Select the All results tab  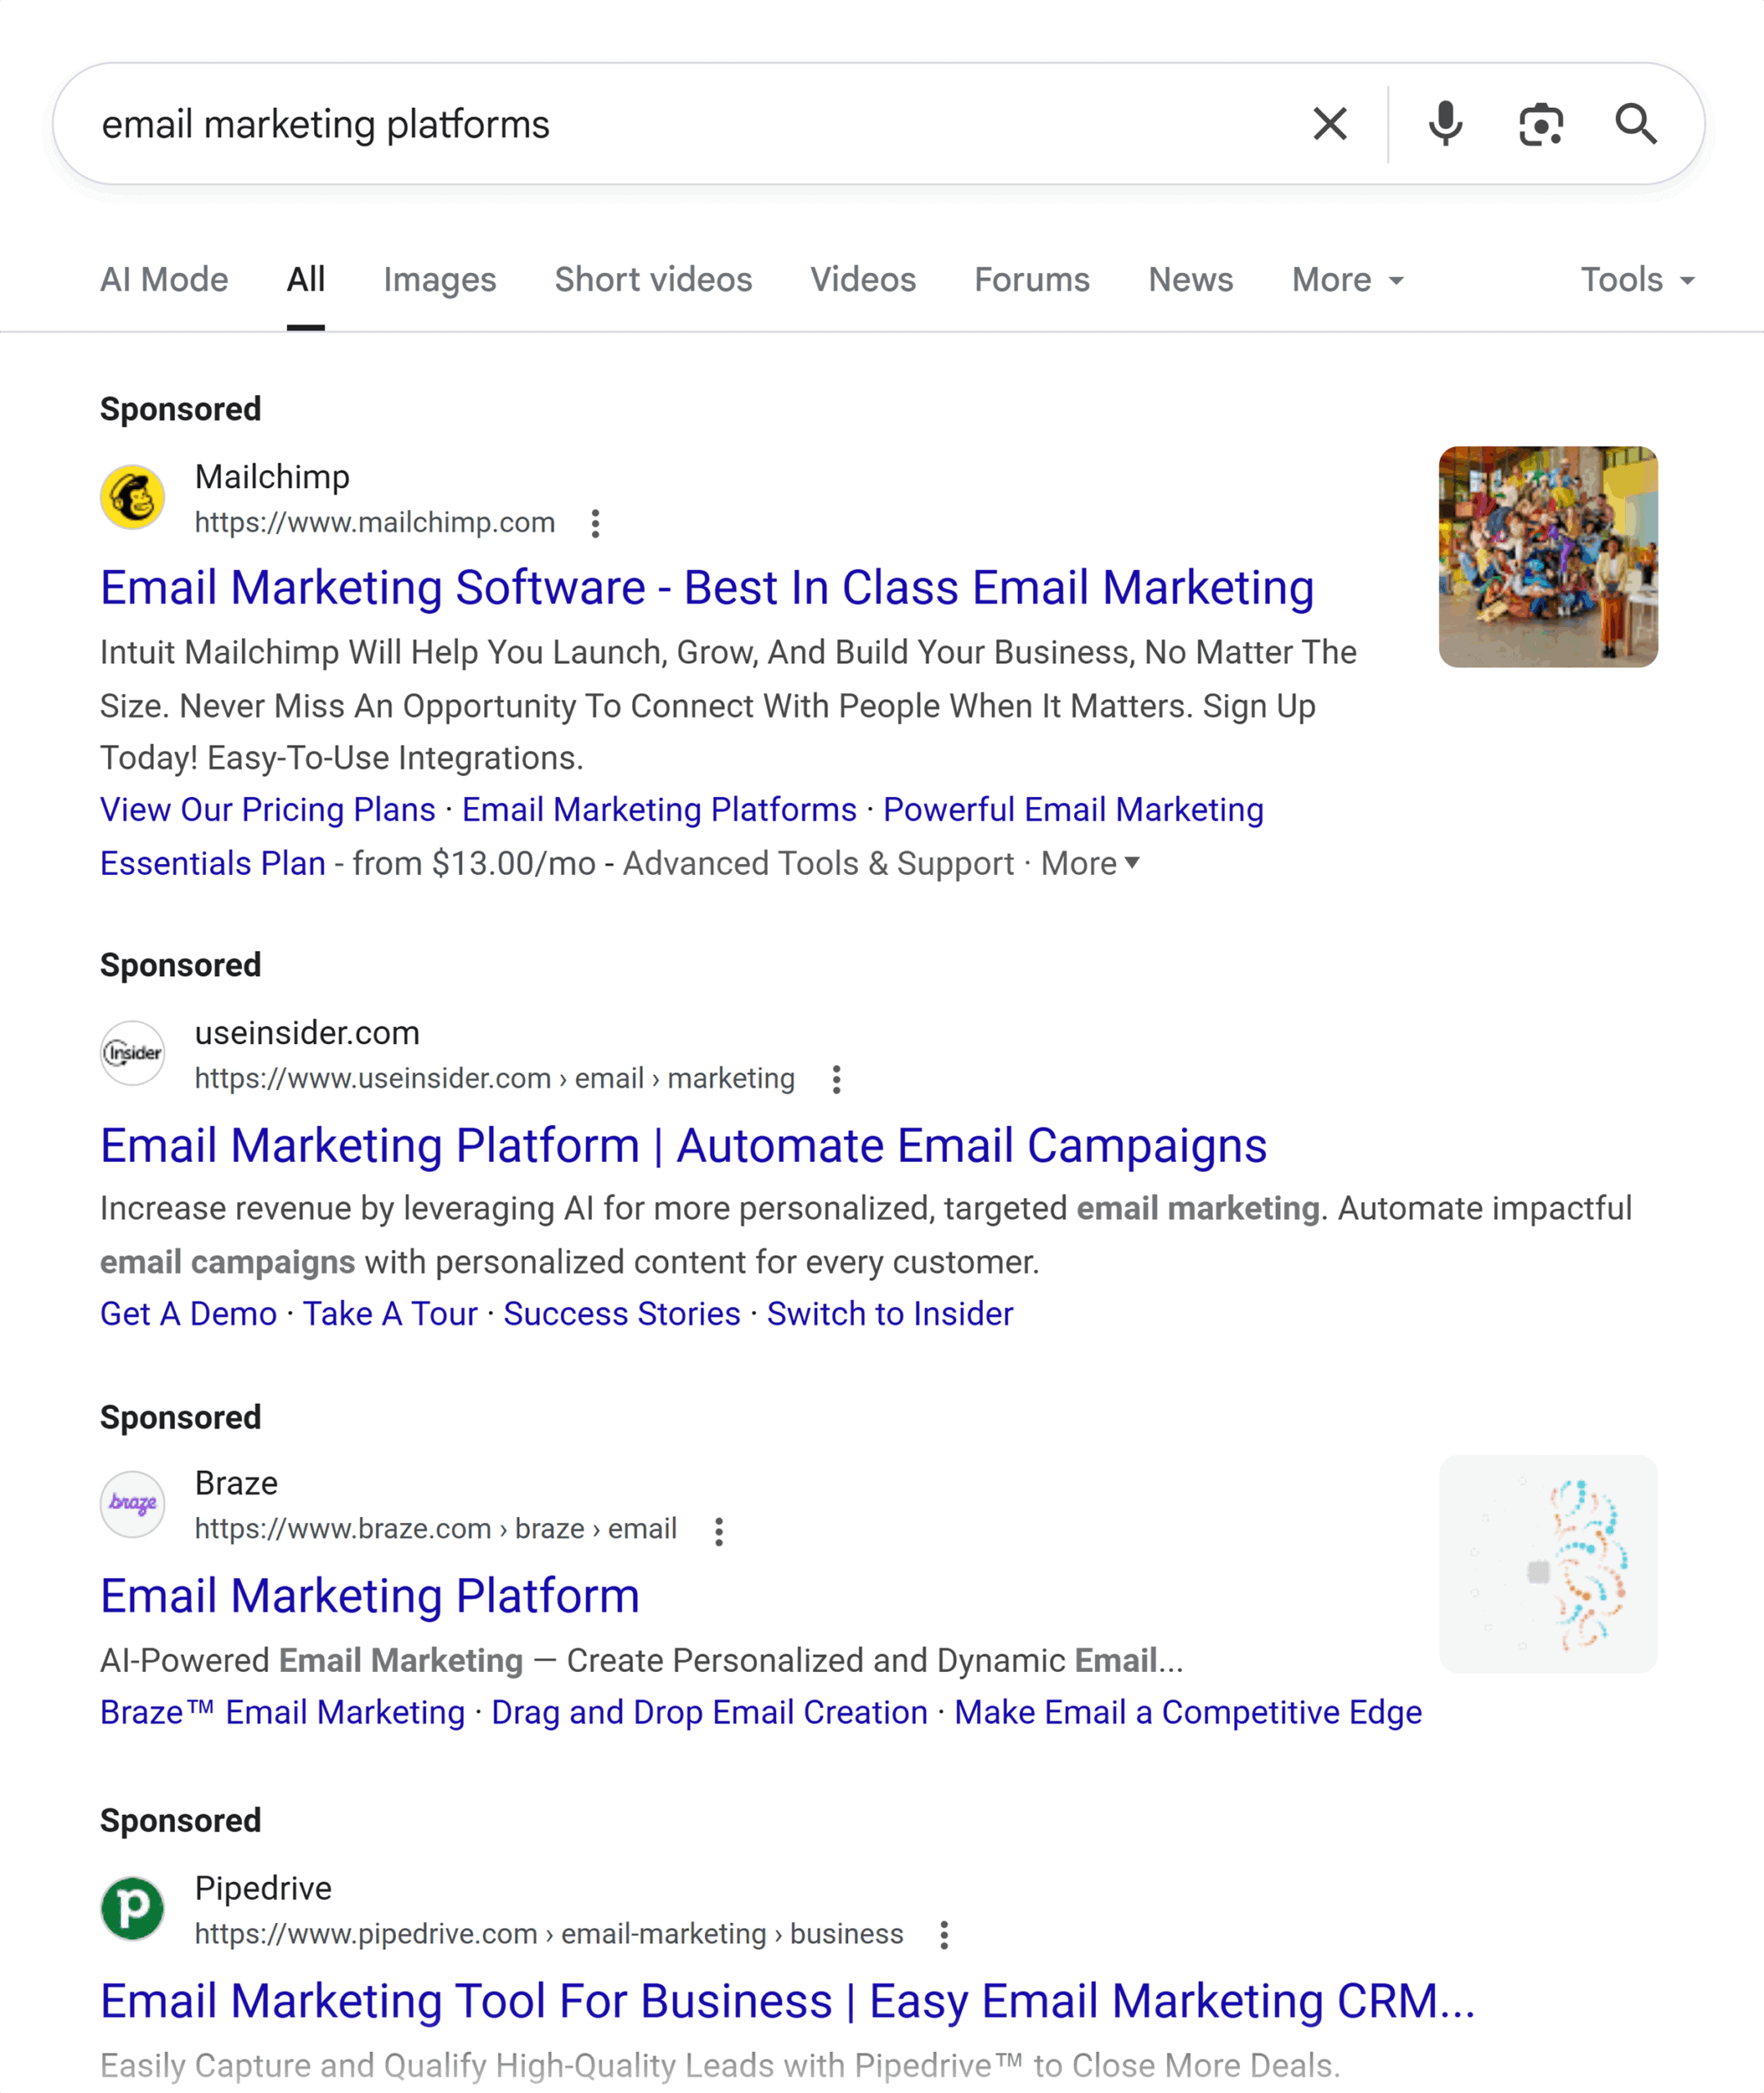coord(305,280)
